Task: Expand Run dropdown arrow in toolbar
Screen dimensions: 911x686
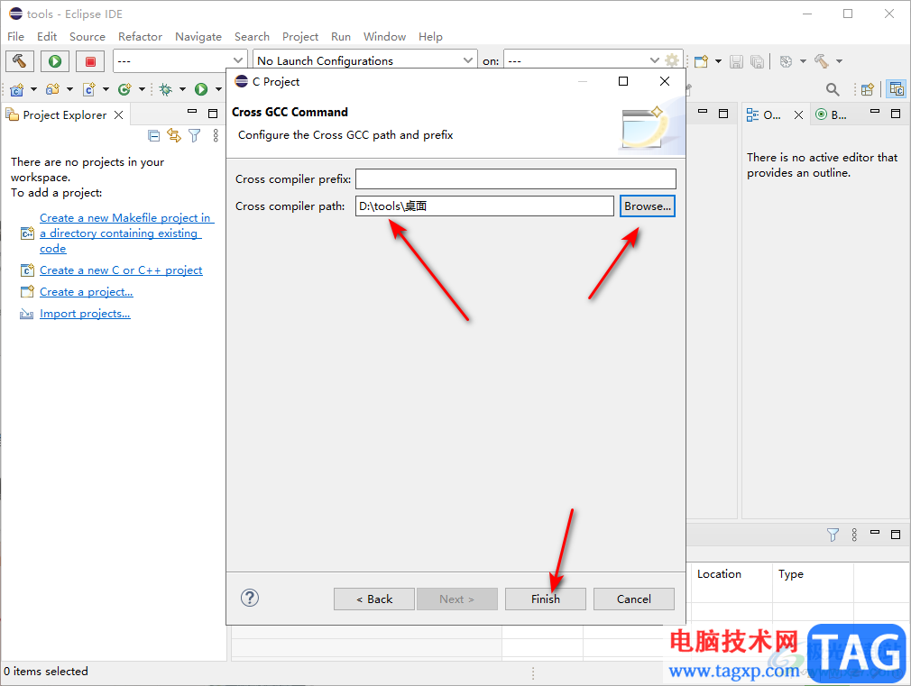Action: coord(218,89)
